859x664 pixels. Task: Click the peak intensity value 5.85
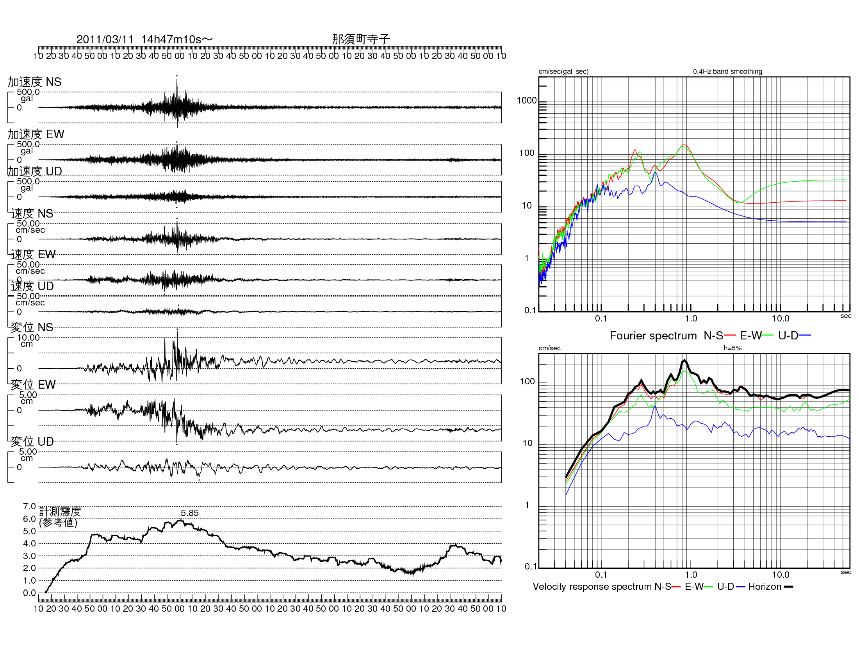(x=190, y=513)
